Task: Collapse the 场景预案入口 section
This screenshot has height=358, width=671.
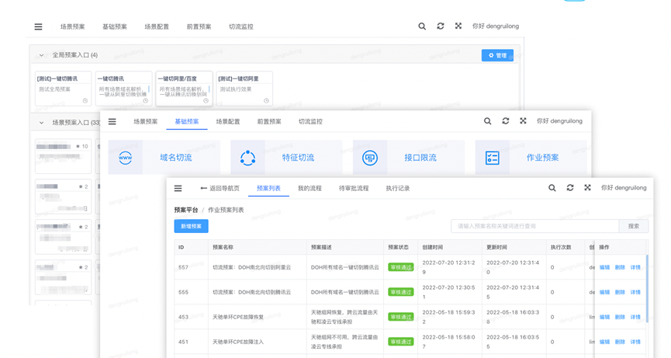Action: [x=41, y=123]
